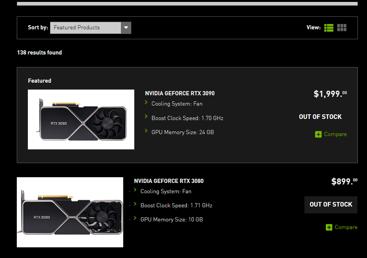Screen dimensions: 367x258
Task: Click the sort dropdown arrow button
Action: pyautogui.click(x=126, y=27)
